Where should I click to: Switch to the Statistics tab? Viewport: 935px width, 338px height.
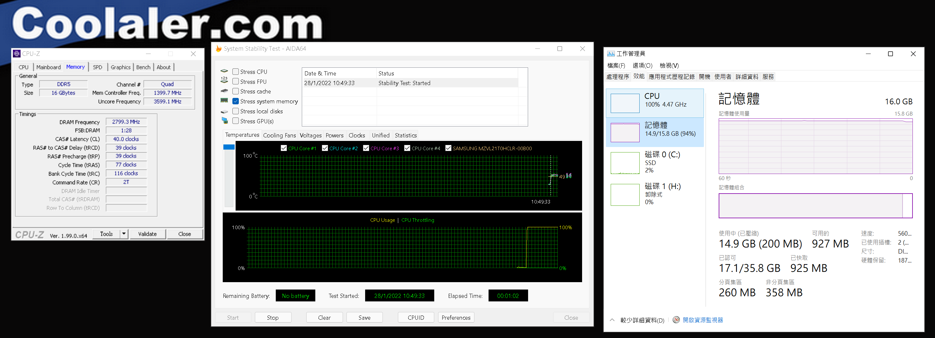point(405,135)
